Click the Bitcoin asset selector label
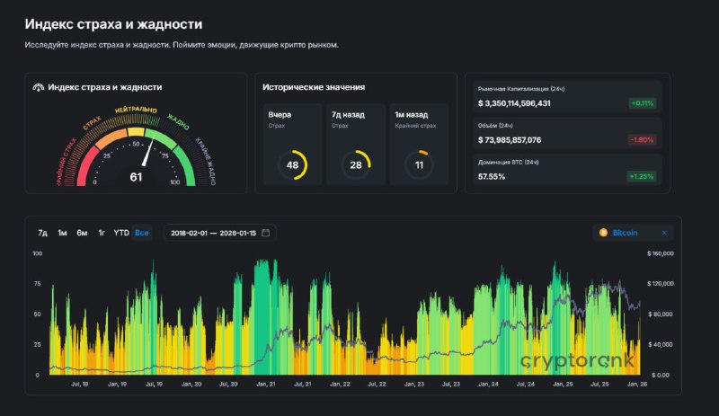 pyautogui.click(x=625, y=233)
